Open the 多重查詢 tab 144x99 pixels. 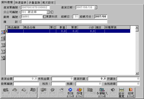[34, 3]
